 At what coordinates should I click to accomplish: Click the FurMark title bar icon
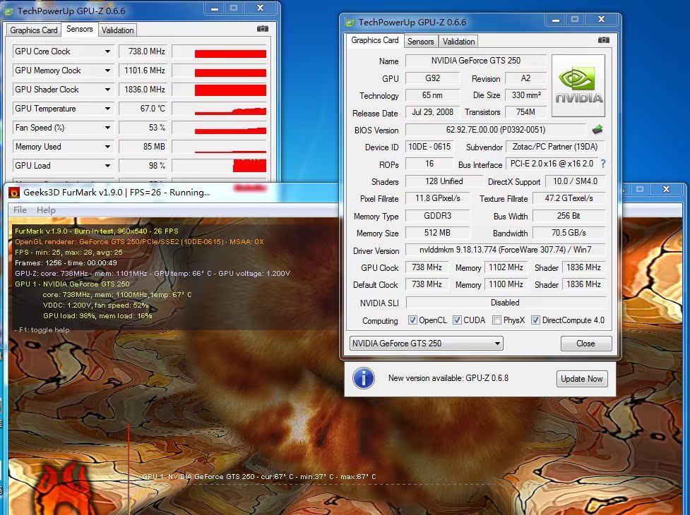tap(13, 192)
